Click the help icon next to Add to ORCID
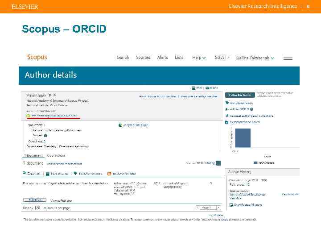The width and height of the screenshot is (321, 241). coord(251,109)
